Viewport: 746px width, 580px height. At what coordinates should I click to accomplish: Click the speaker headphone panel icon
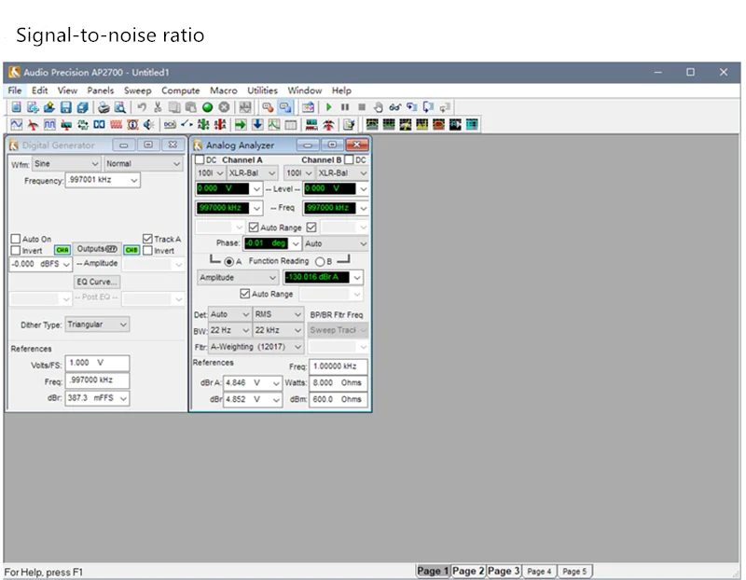pyautogui.click(x=149, y=125)
